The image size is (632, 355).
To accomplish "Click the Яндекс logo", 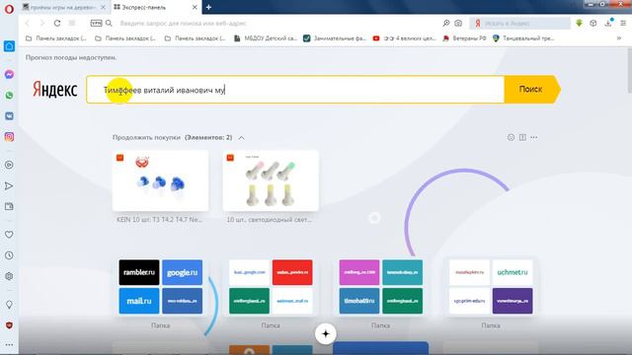I will click(x=55, y=90).
